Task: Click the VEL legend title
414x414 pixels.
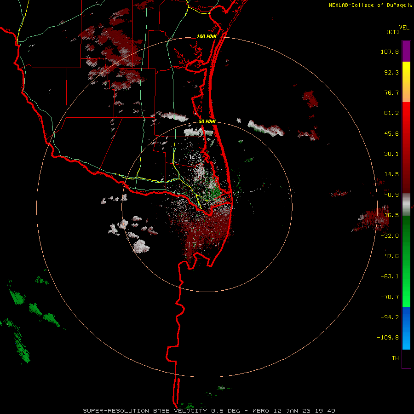Action: point(404,28)
